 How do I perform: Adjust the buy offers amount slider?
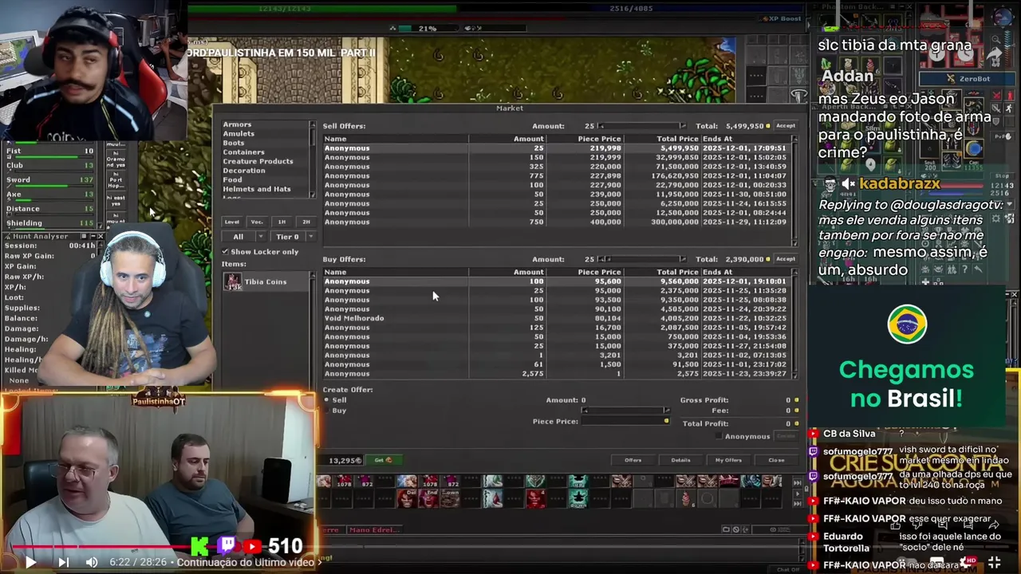click(643, 259)
